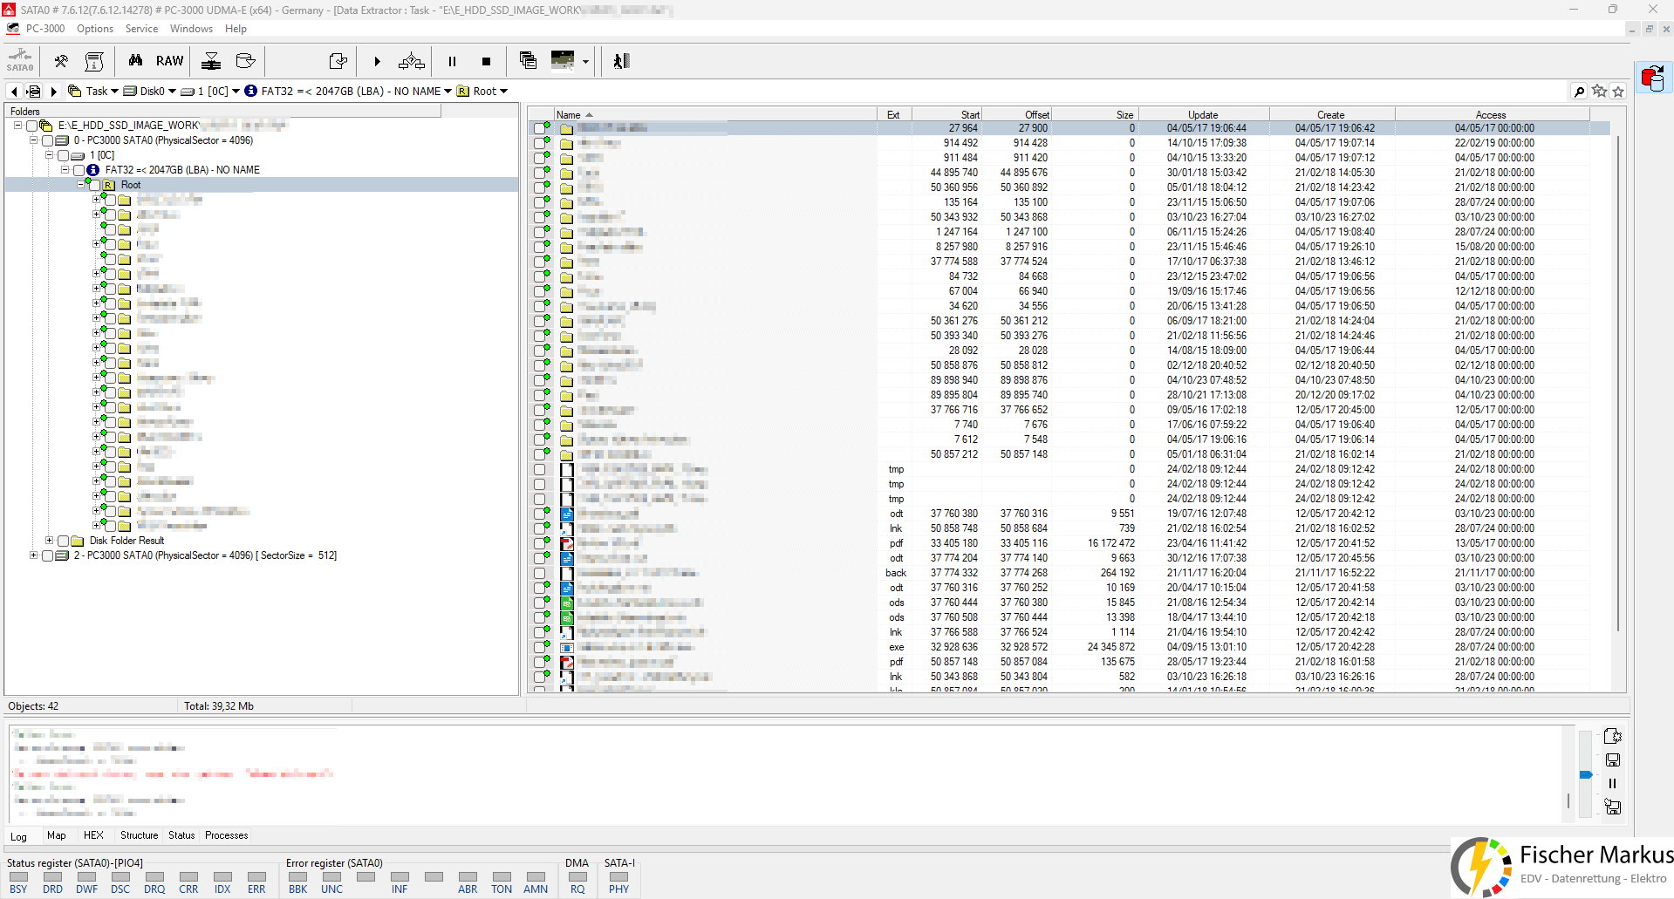Viewport: 1674px width, 899px height.
Task: Check the FAT32 NO NAME volume checkbox
Action: coord(79,170)
